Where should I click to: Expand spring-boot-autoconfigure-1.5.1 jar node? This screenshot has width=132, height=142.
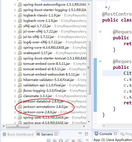[x=15, y=5]
